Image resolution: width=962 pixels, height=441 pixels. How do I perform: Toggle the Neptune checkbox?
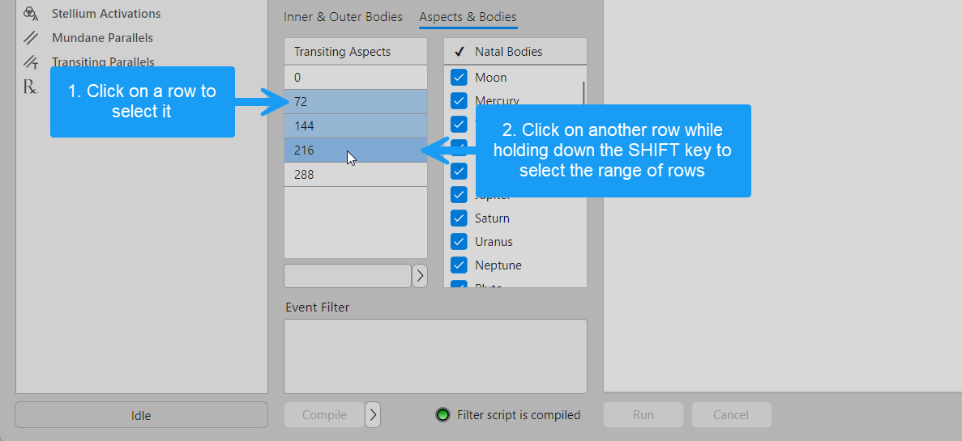click(459, 265)
